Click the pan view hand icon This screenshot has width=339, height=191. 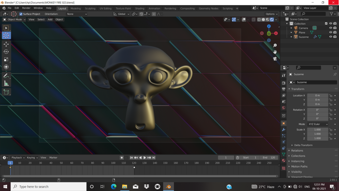275,52
